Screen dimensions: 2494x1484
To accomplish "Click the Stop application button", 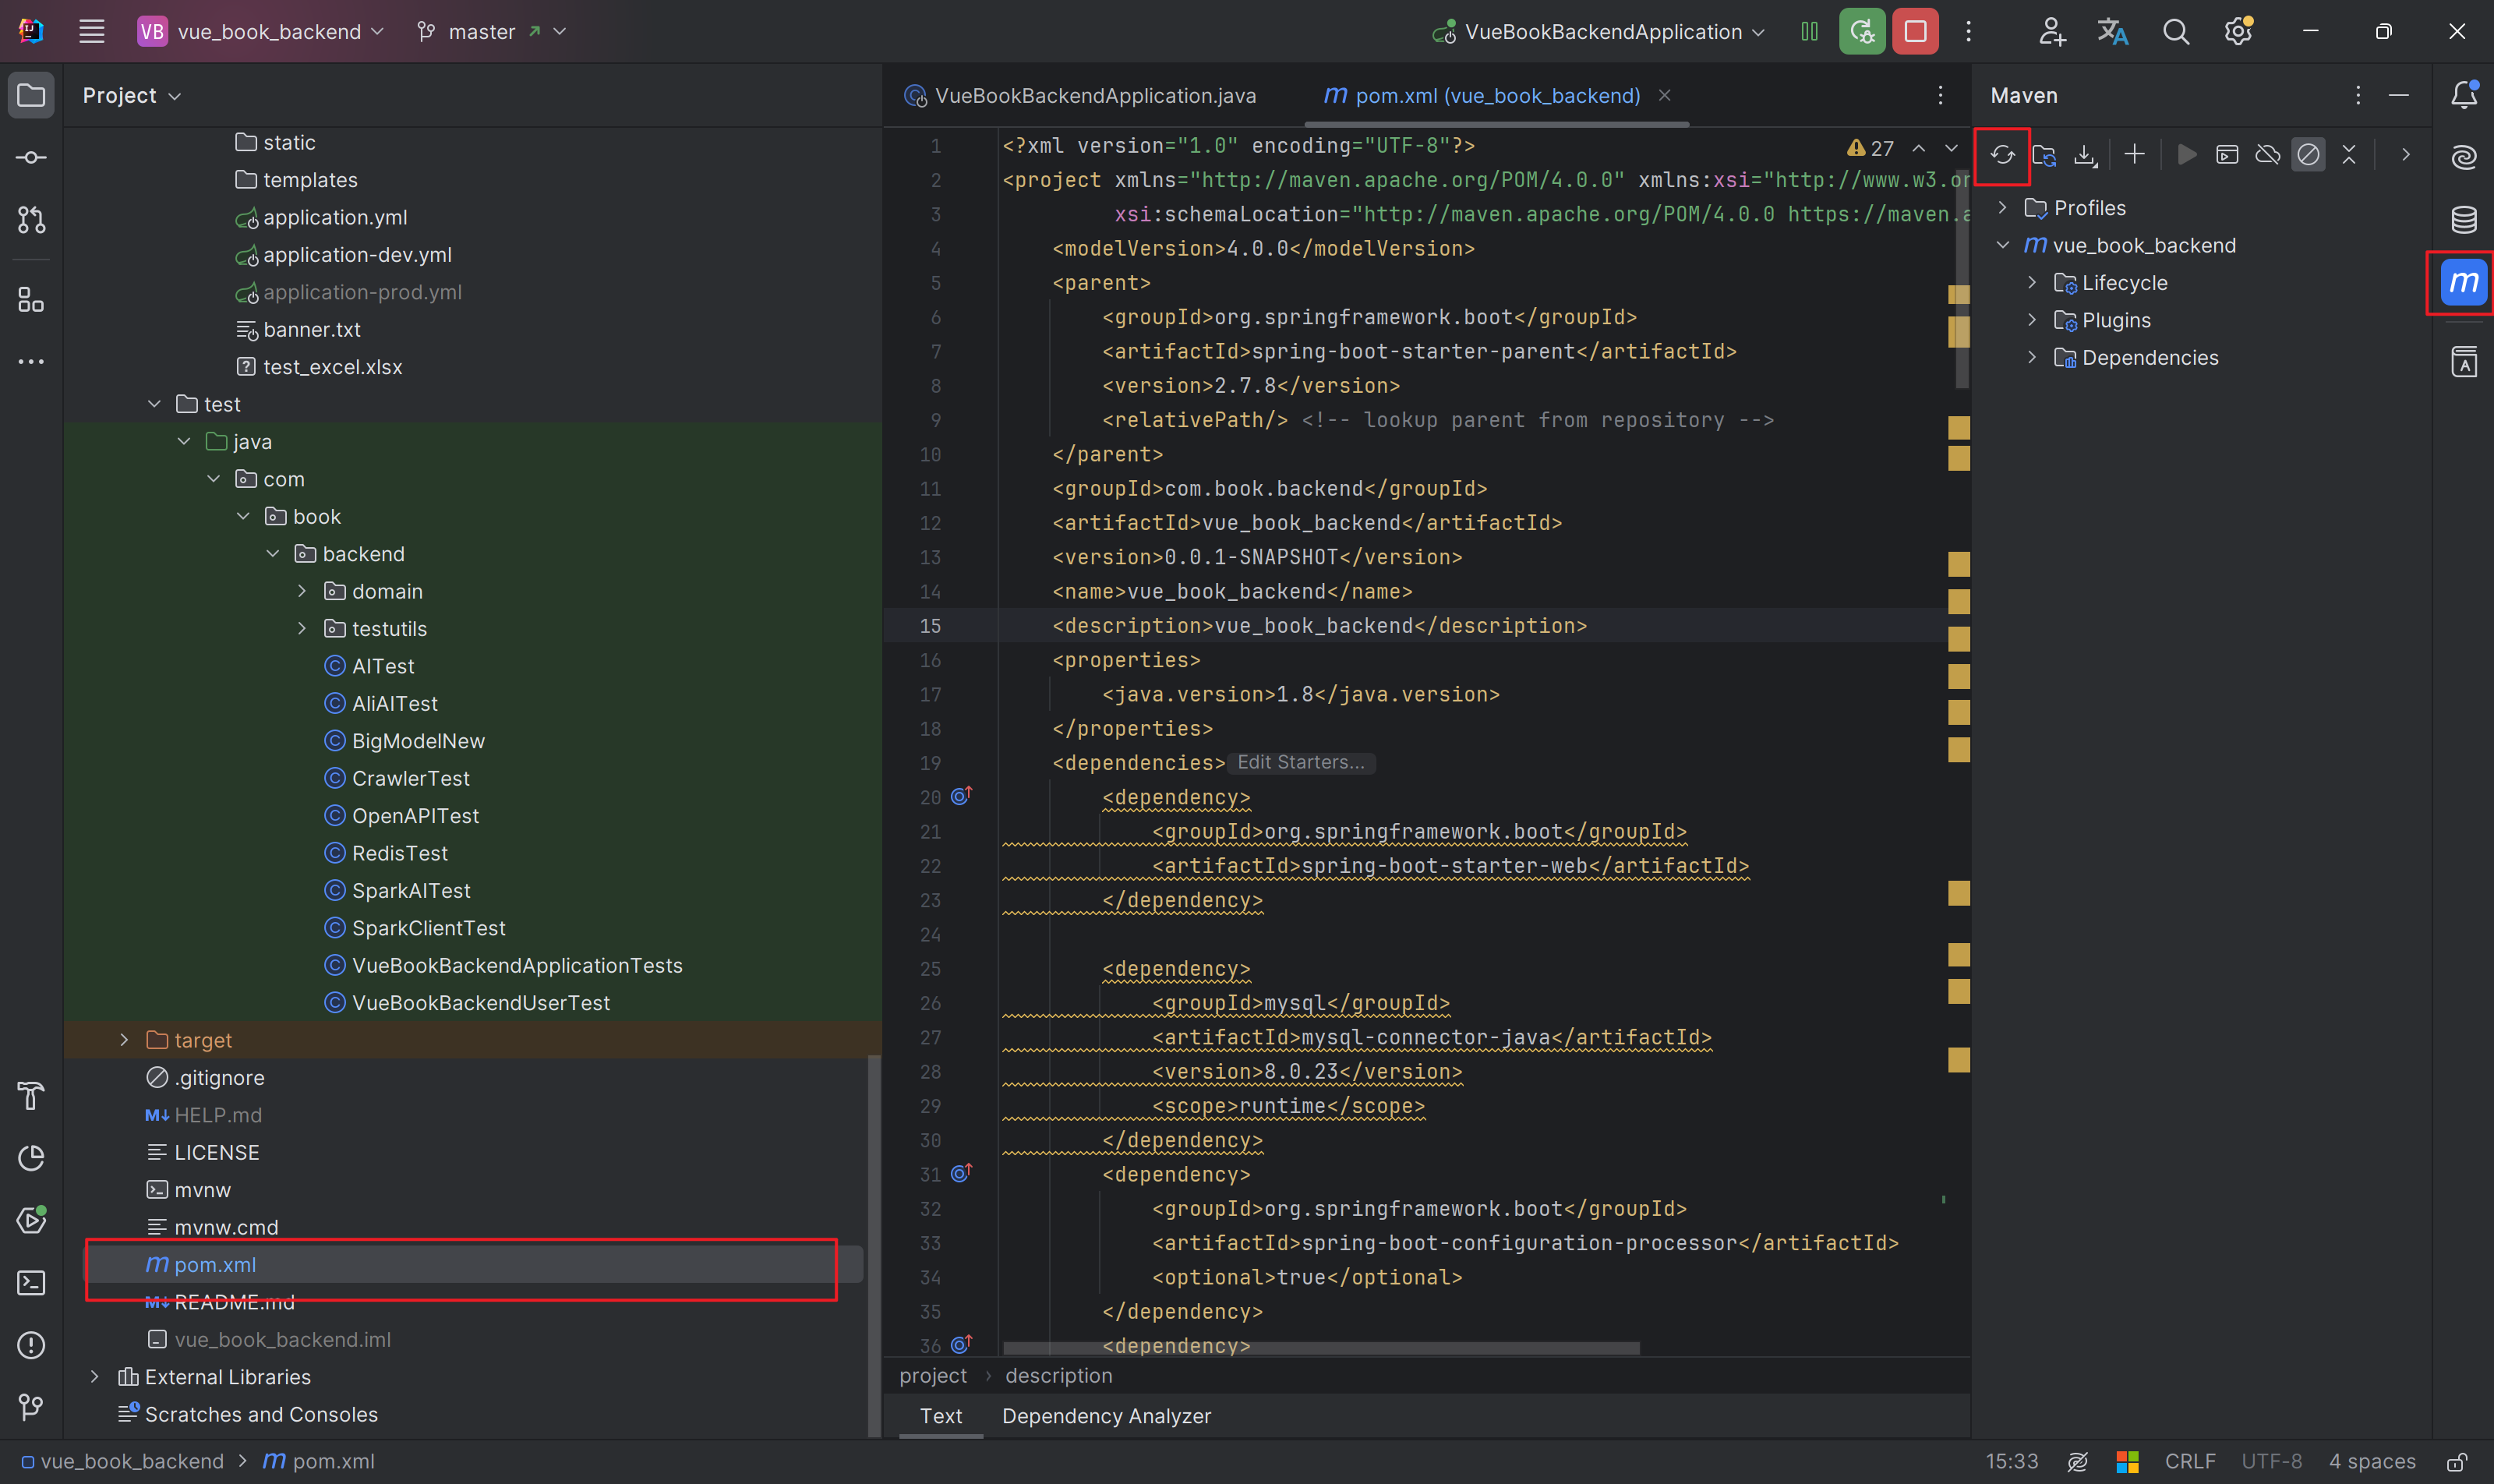I will (x=1915, y=32).
